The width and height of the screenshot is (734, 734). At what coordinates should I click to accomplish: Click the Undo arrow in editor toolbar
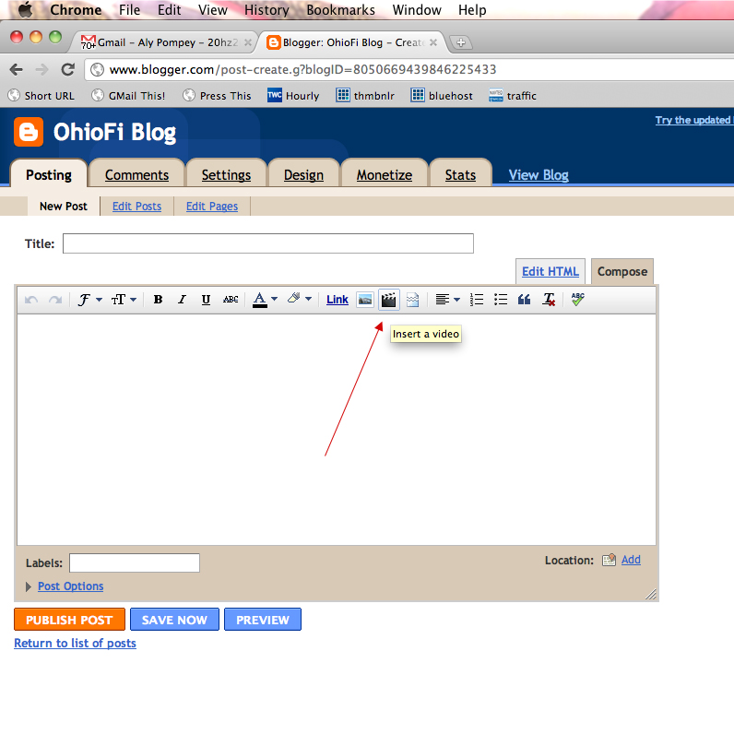point(31,300)
